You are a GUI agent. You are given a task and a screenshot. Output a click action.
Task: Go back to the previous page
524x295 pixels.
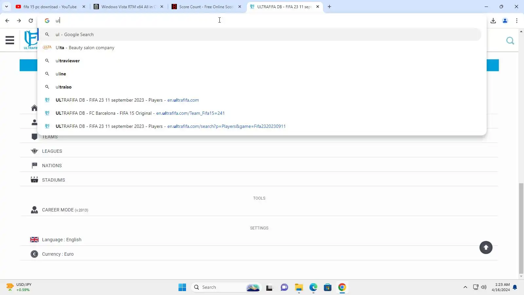[7, 21]
